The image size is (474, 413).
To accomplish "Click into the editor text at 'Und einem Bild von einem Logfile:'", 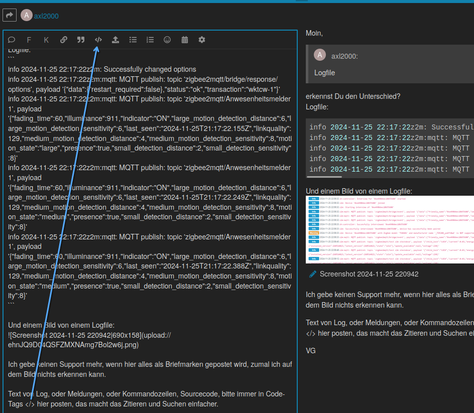I will pyautogui.click(x=61, y=325).
